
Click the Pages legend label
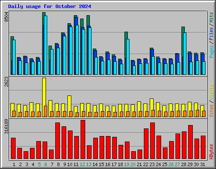coord(211,52)
